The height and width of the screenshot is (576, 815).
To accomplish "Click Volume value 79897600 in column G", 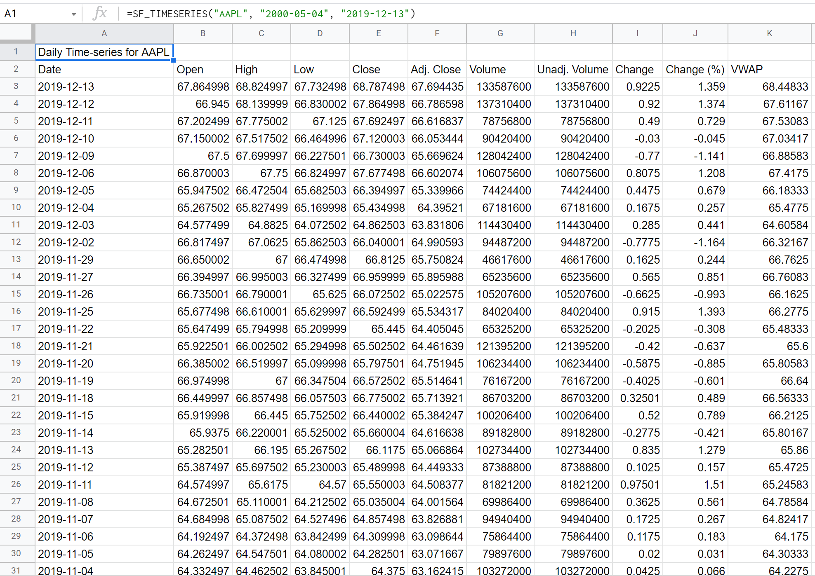I will click(500, 554).
